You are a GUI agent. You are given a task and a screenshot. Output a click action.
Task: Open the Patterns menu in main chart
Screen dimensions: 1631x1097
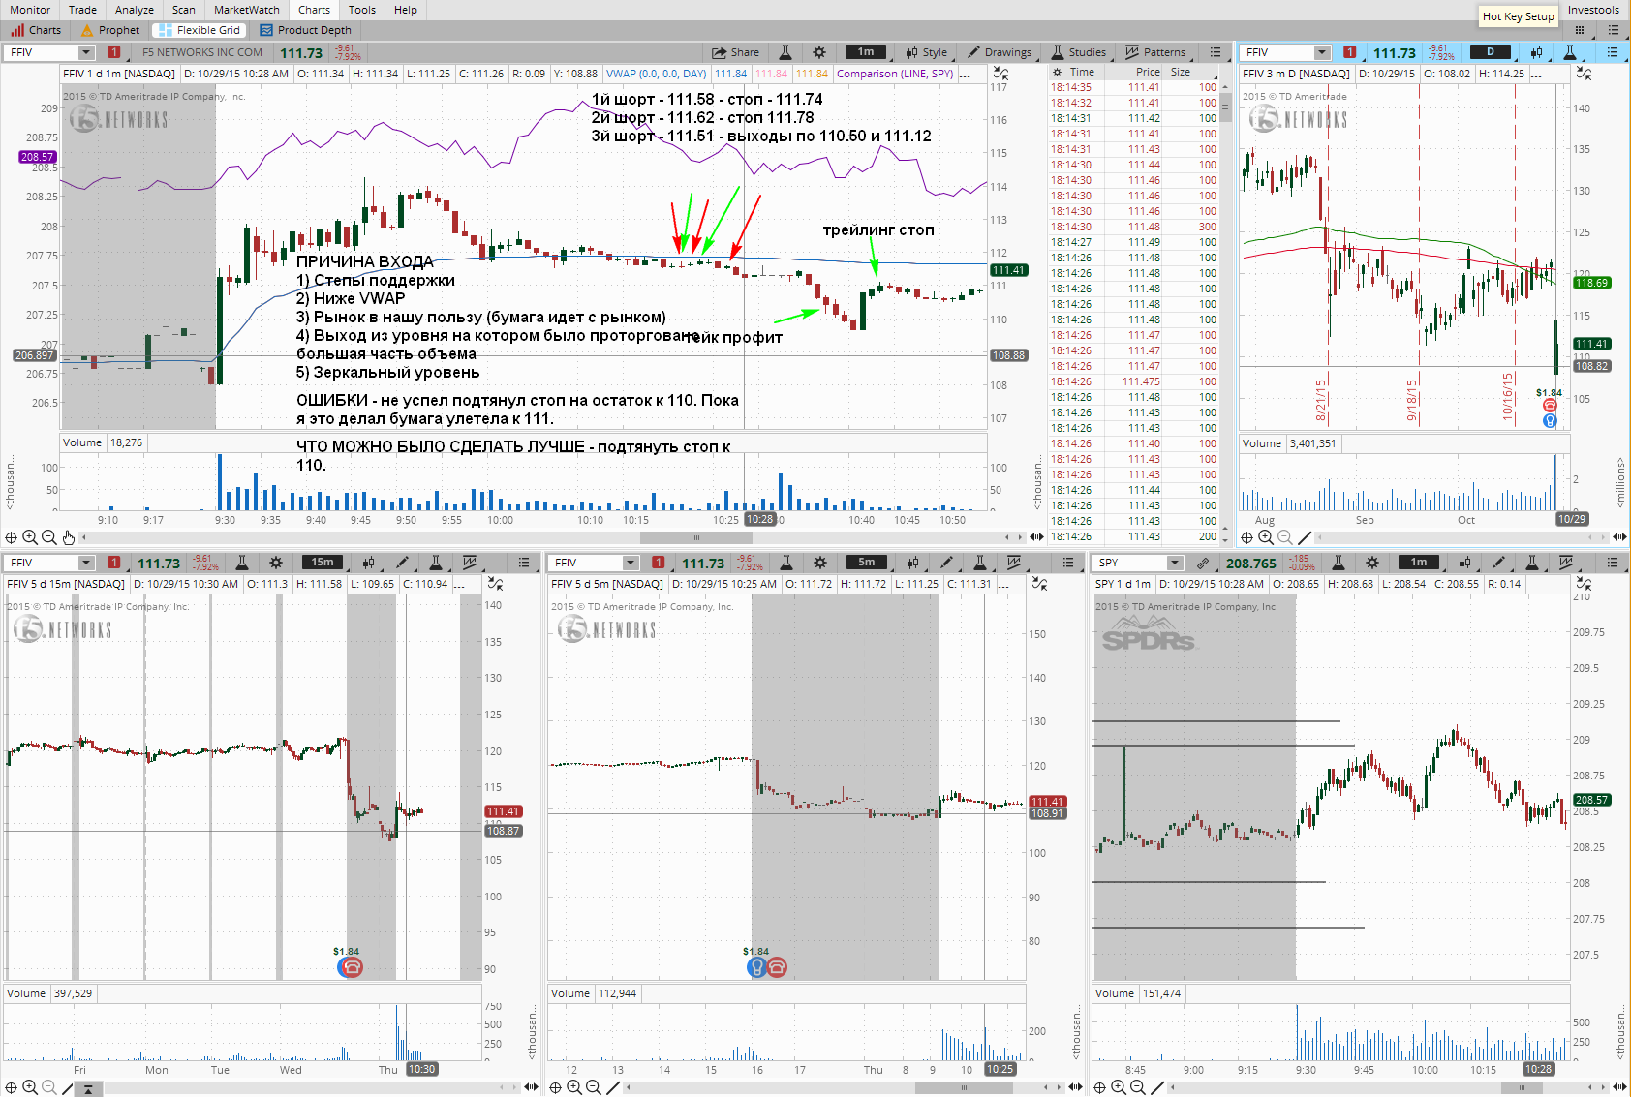click(x=1154, y=52)
